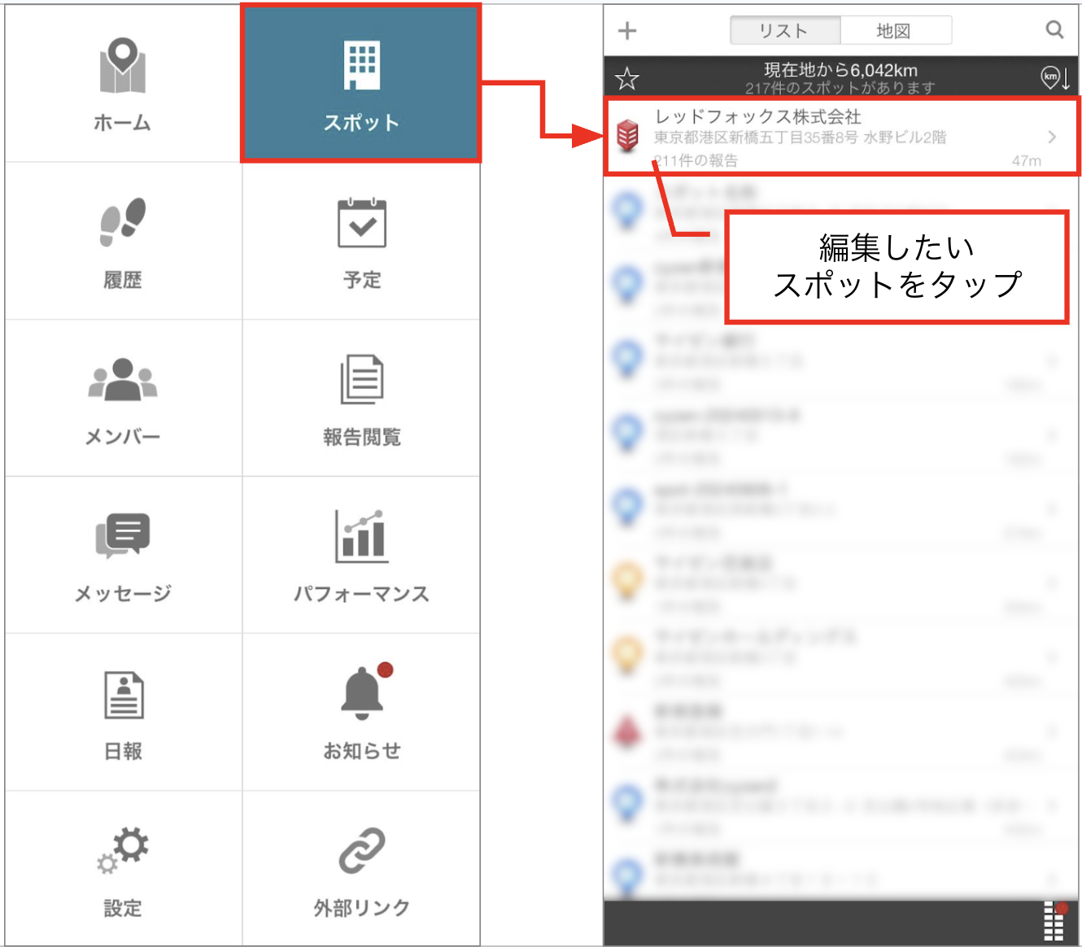Tap the km distance sort icon
Image resolution: width=1082 pixels, height=947 pixels.
click(x=1055, y=78)
